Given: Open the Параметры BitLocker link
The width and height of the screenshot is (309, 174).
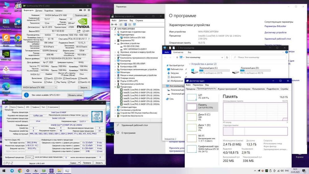Looking at the screenshot, I should pyautogui.click(x=275, y=26).
